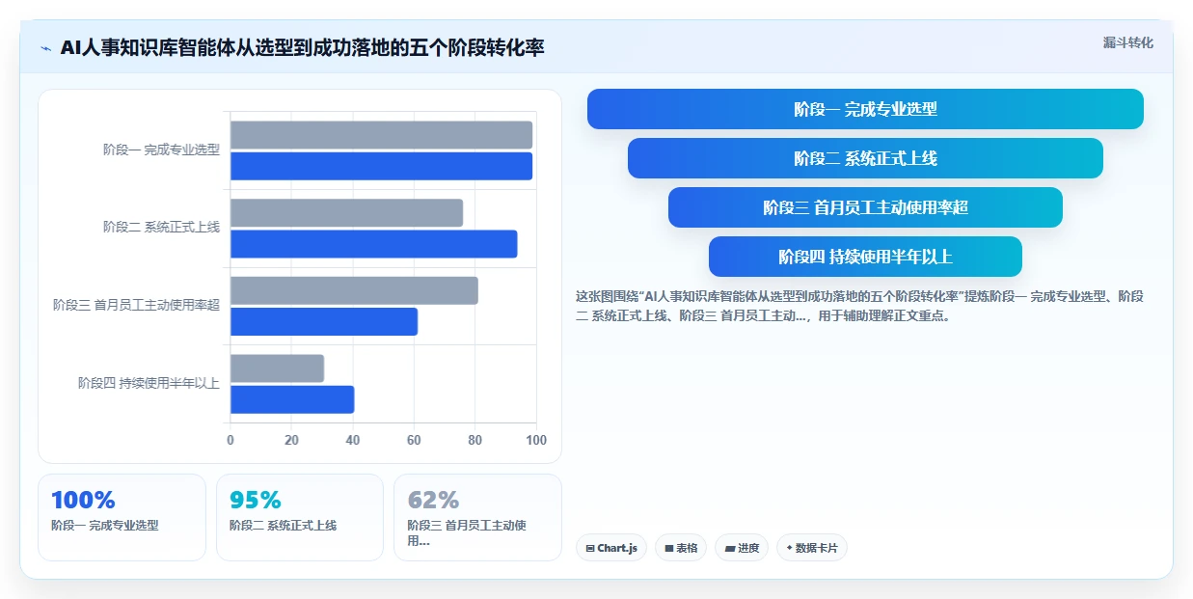Click chart axis label 阶段一 完成专业选型
This screenshot has height=599, width=1193.
click(x=161, y=150)
